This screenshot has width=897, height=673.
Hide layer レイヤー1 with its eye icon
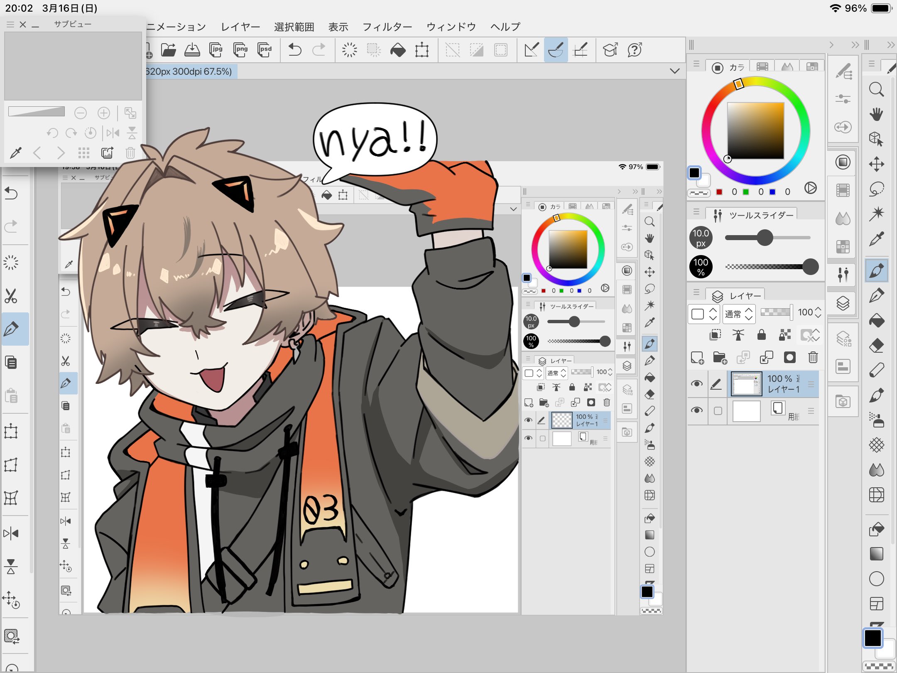[697, 383]
